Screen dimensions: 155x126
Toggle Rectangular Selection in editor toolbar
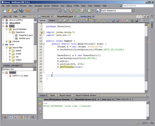coord(94,20)
